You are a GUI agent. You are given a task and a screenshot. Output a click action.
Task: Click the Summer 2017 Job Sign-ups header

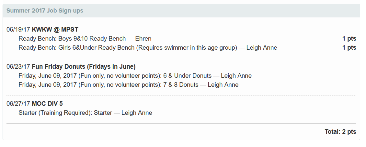pyautogui.click(x=45, y=11)
